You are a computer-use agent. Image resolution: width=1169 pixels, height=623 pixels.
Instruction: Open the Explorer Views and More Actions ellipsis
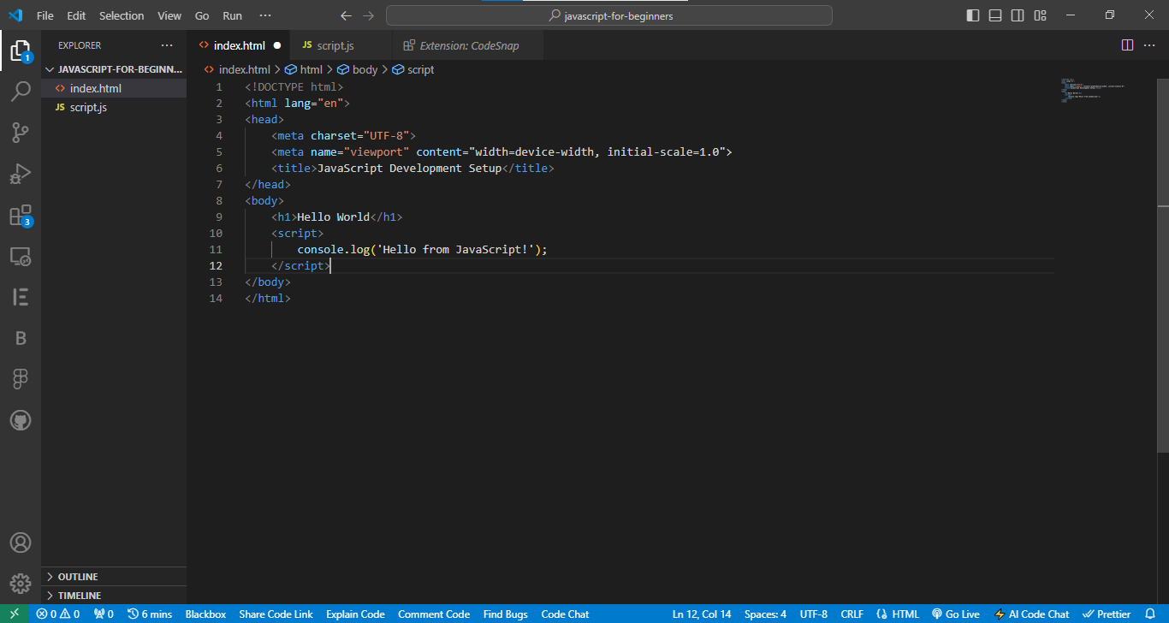166,45
